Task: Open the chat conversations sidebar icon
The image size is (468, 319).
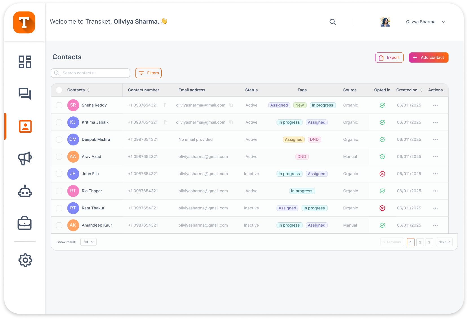Action: point(25,94)
